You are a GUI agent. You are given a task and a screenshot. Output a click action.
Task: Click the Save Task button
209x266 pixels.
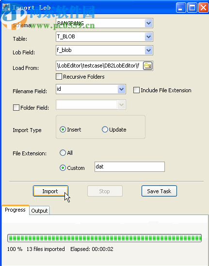coord(159,191)
